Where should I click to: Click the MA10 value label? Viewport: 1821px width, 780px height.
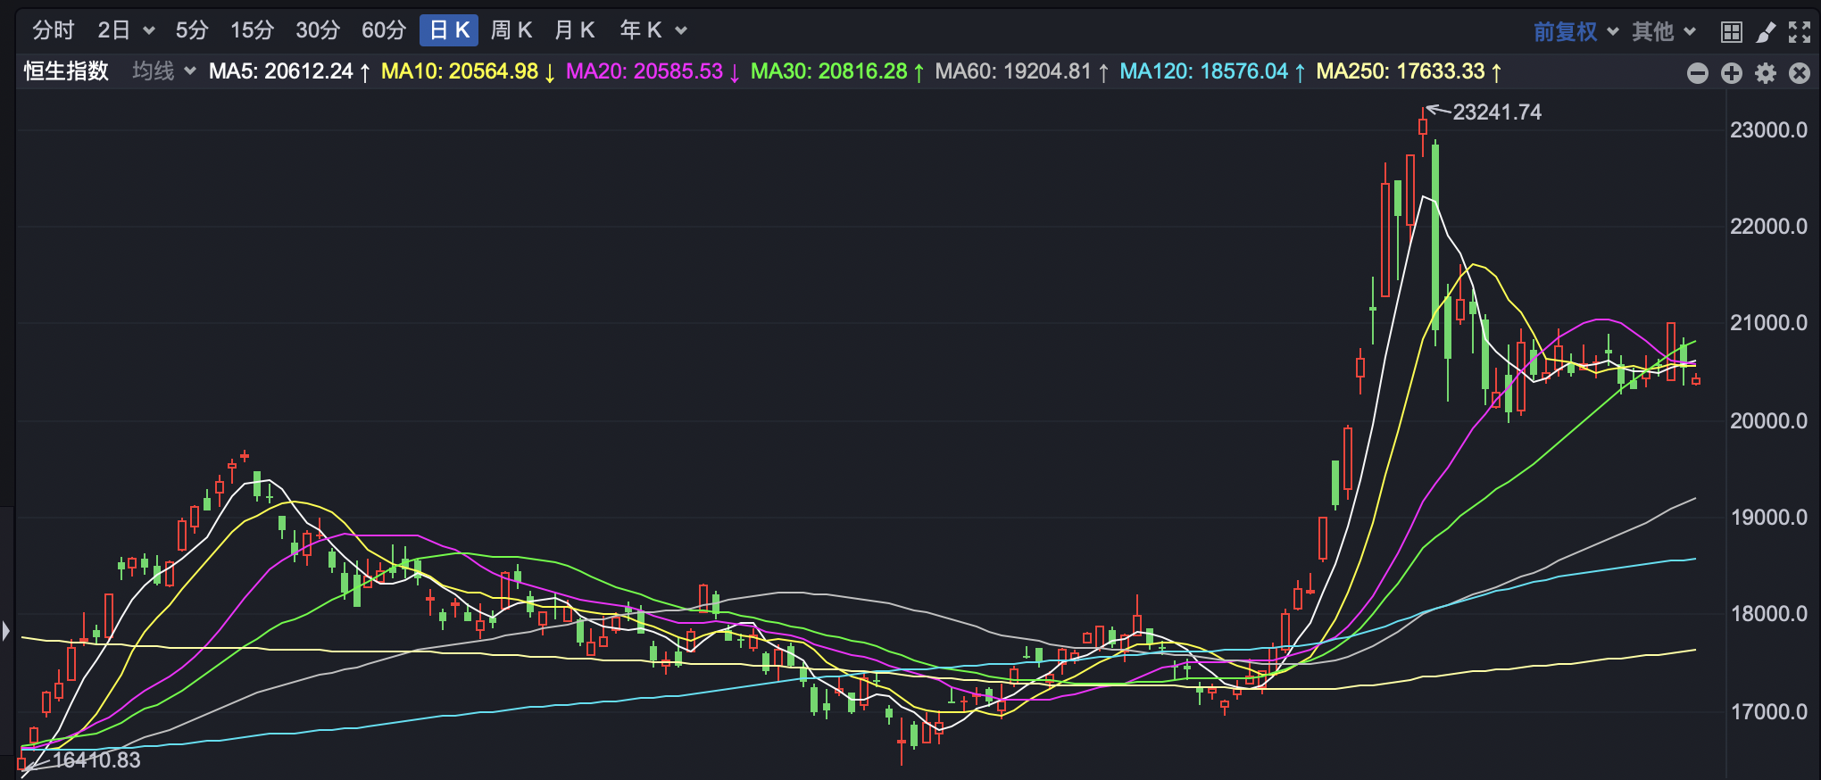(x=468, y=71)
